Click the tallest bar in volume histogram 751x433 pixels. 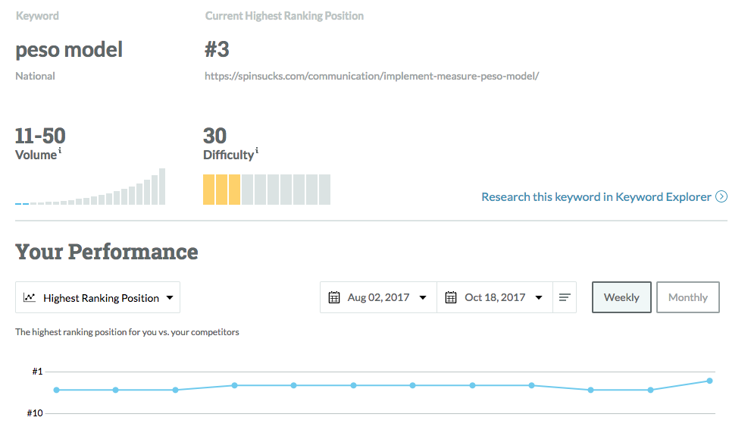(x=161, y=187)
